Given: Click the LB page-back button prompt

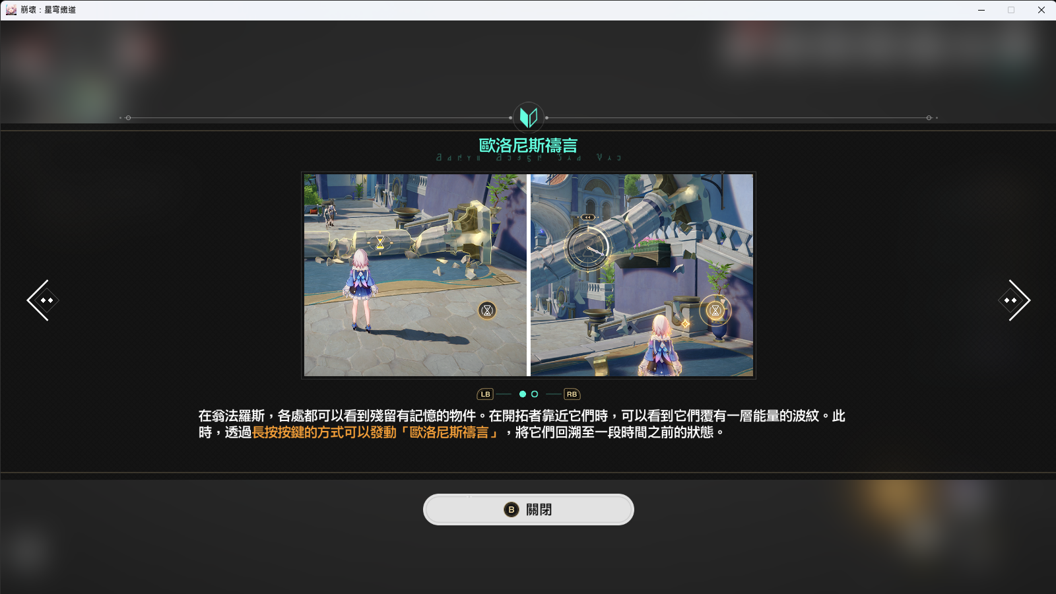Looking at the screenshot, I should [x=485, y=394].
